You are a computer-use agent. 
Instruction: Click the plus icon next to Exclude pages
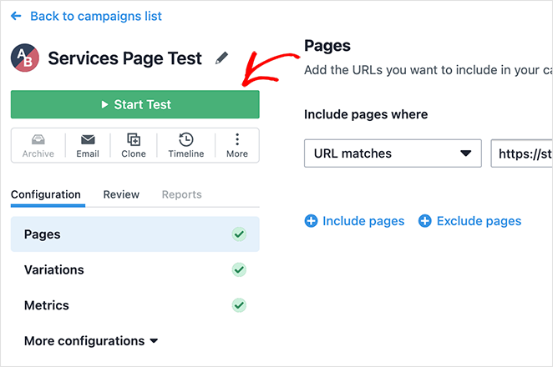(x=424, y=221)
